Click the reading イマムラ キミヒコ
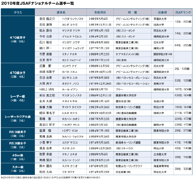Viewport: 193px width, 181px height. (72, 36)
